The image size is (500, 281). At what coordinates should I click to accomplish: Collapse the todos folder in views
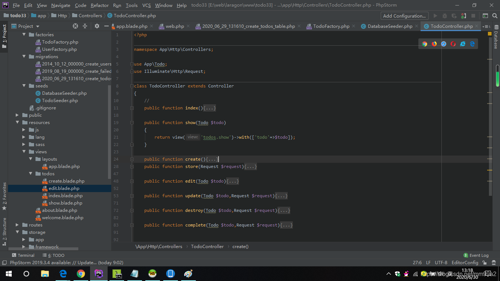click(x=31, y=173)
